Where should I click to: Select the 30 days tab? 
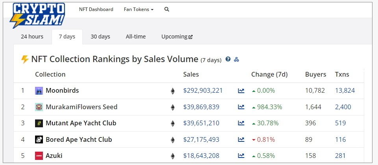[100, 37]
